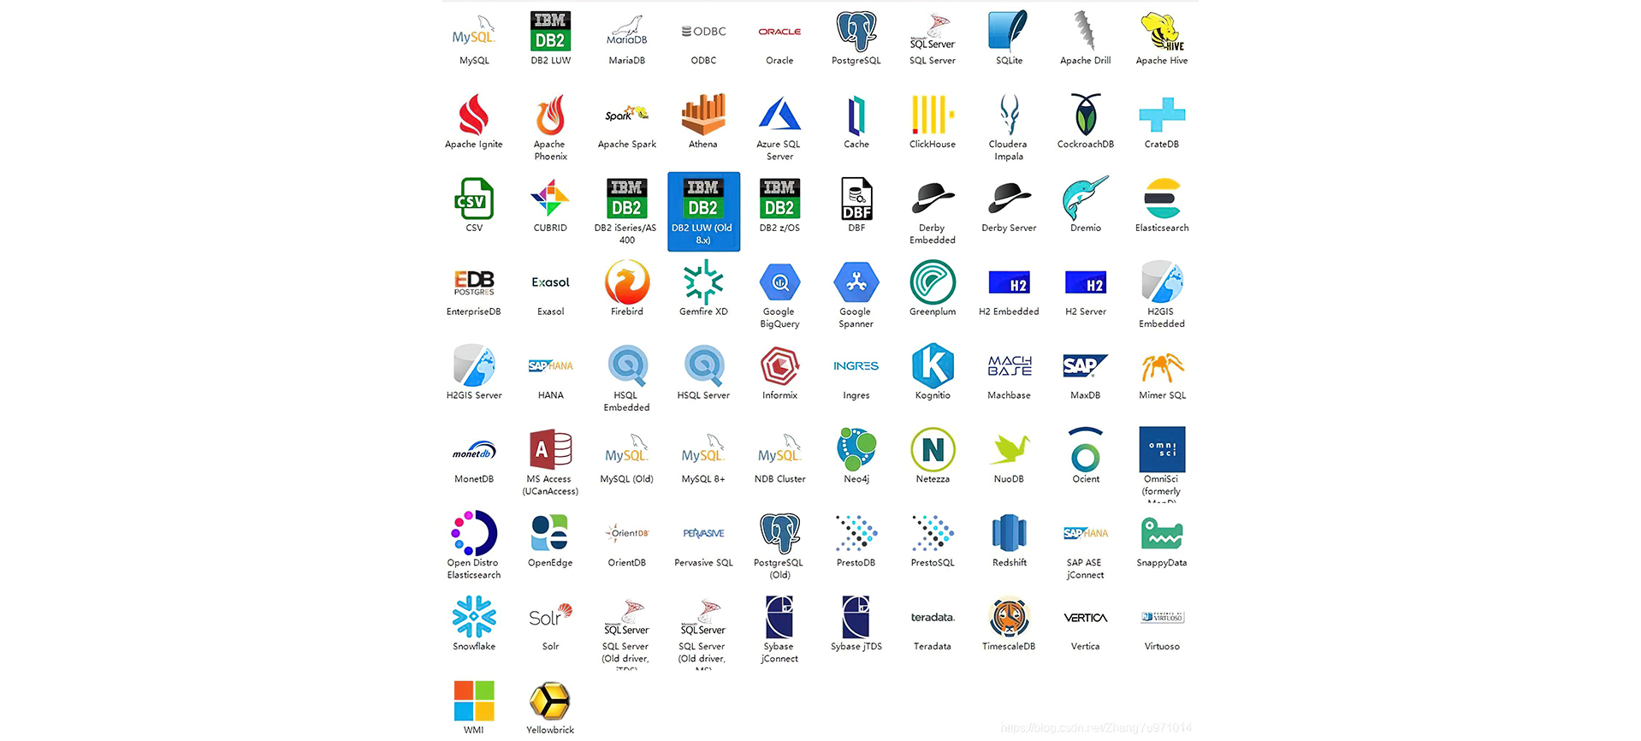Select the PrestoDB icon

coord(856,535)
